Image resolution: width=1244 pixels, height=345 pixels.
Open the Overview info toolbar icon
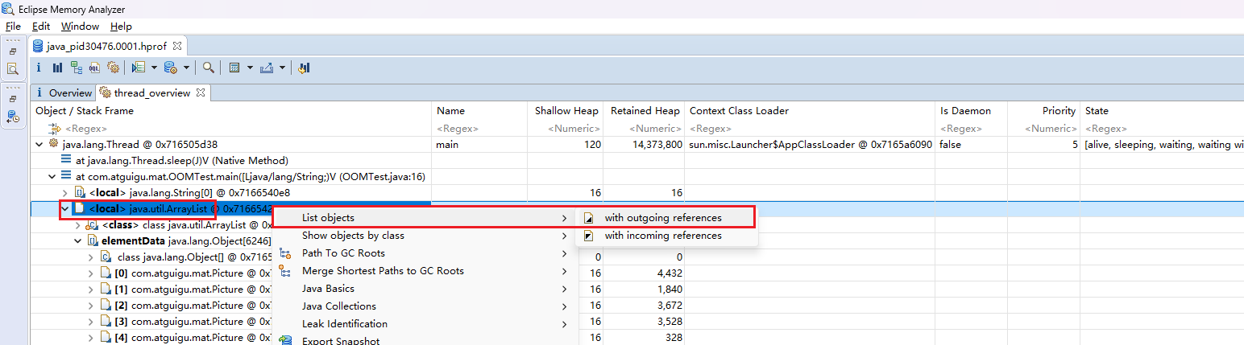39,68
